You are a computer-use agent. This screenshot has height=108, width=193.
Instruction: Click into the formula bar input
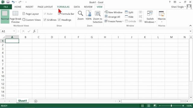(x=113, y=31)
